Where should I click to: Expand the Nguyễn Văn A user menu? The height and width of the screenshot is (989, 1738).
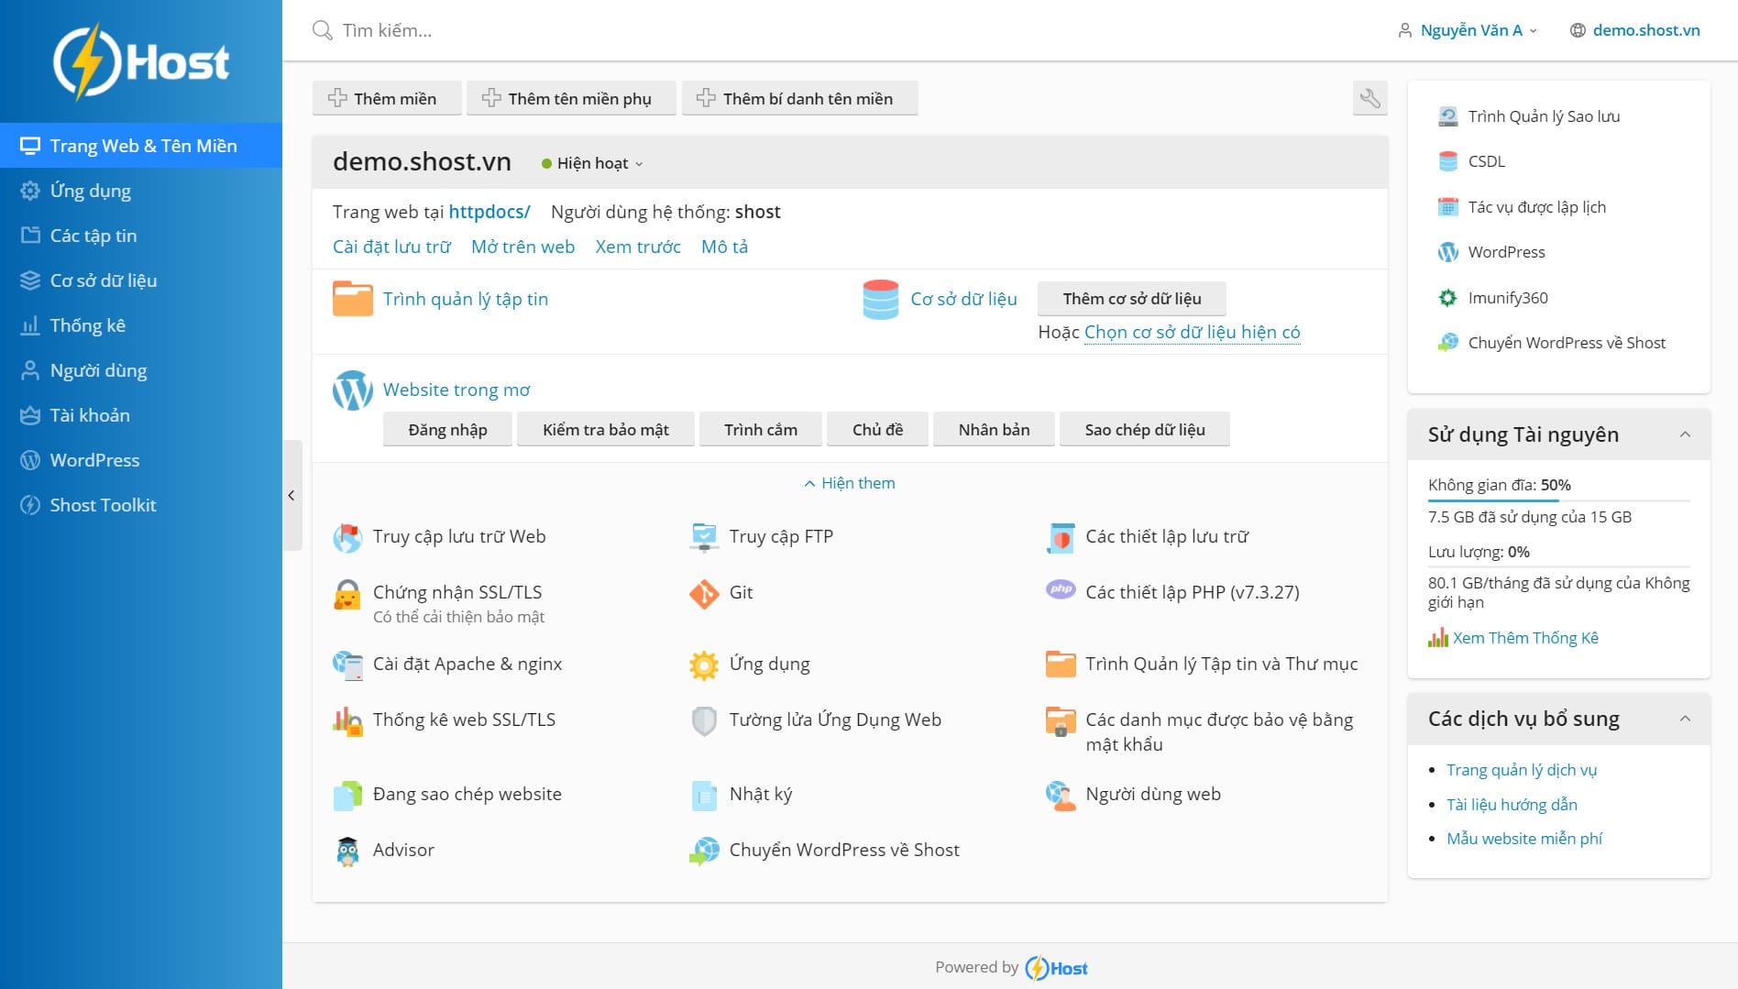pyautogui.click(x=1468, y=30)
